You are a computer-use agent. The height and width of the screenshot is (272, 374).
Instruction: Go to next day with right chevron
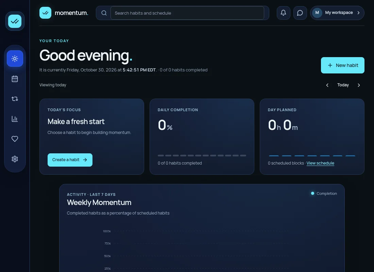click(x=359, y=85)
